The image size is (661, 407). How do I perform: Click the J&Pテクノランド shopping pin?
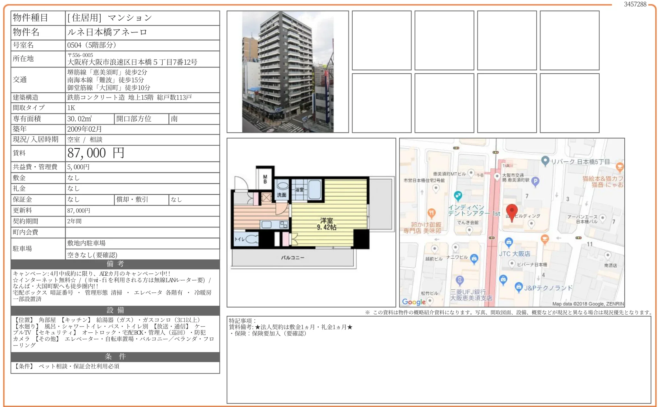pyautogui.click(x=519, y=287)
